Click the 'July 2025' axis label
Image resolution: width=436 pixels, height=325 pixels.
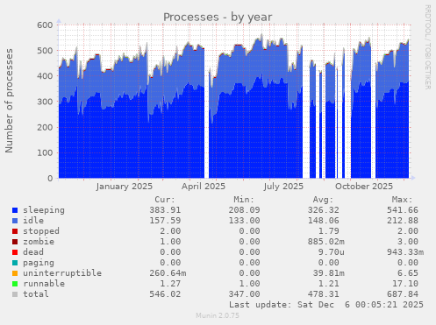[x=283, y=187]
